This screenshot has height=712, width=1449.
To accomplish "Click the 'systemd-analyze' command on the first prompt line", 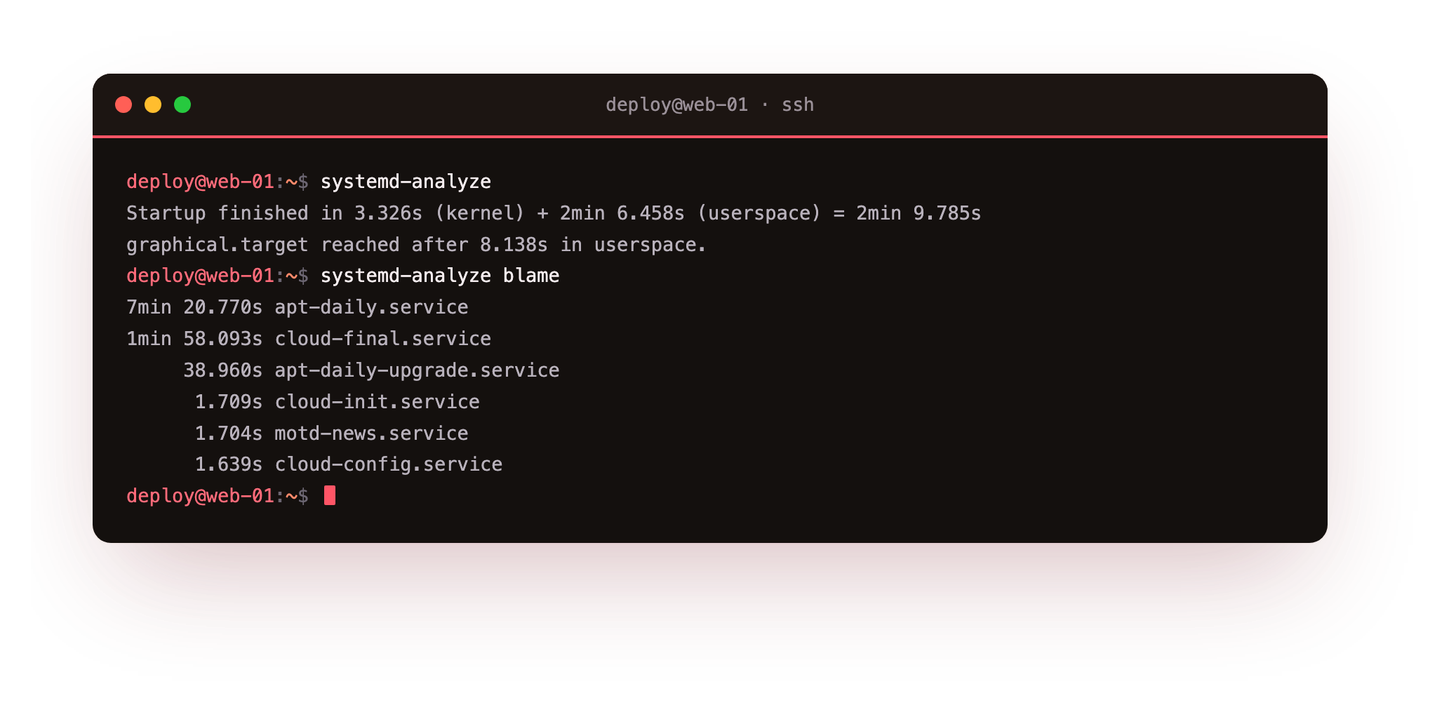I will click(x=406, y=182).
